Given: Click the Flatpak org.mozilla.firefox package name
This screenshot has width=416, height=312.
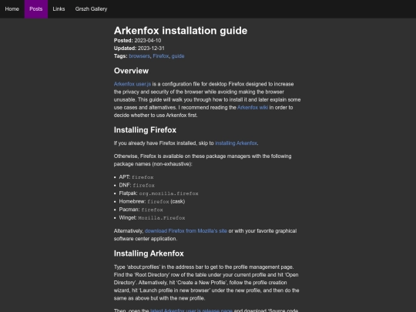Looking at the screenshot, I should (169, 193).
